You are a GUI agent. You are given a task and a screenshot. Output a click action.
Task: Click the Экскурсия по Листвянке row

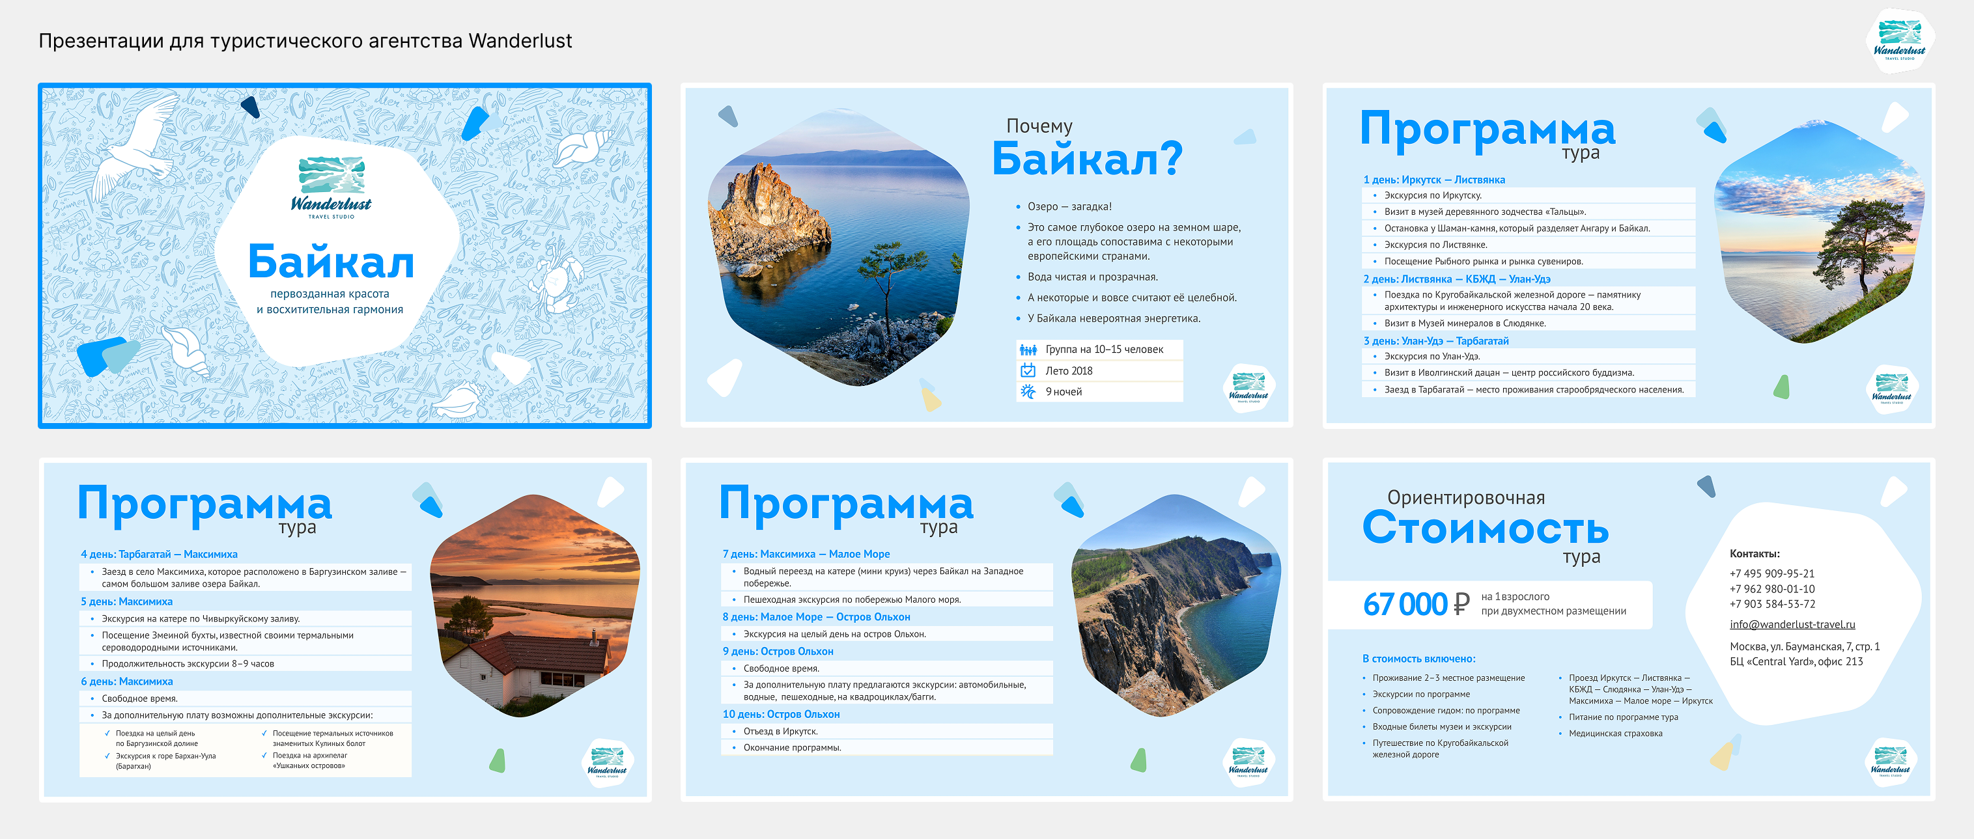click(x=1529, y=245)
